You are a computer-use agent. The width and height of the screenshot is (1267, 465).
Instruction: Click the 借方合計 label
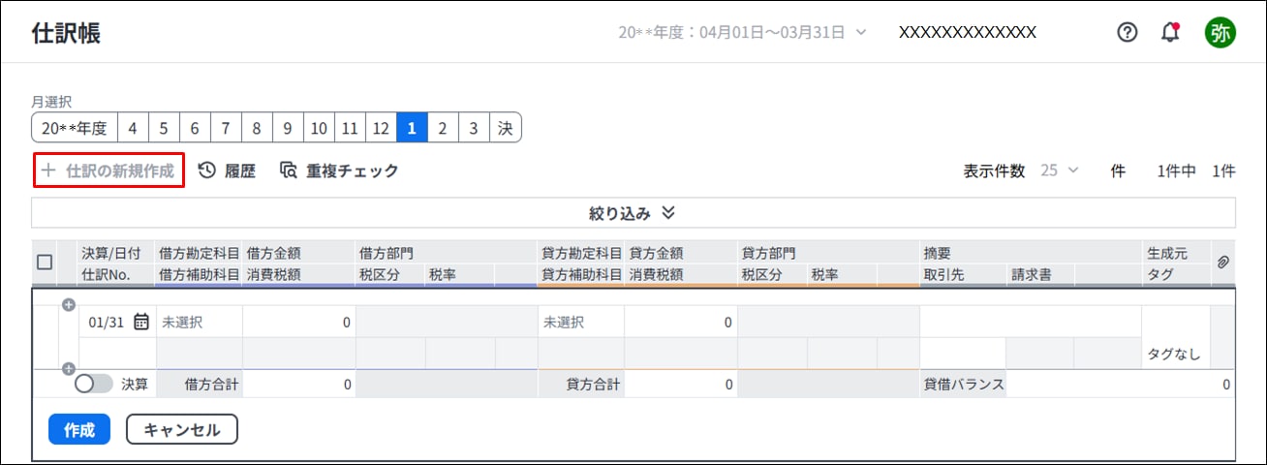[x=211, y=385]
